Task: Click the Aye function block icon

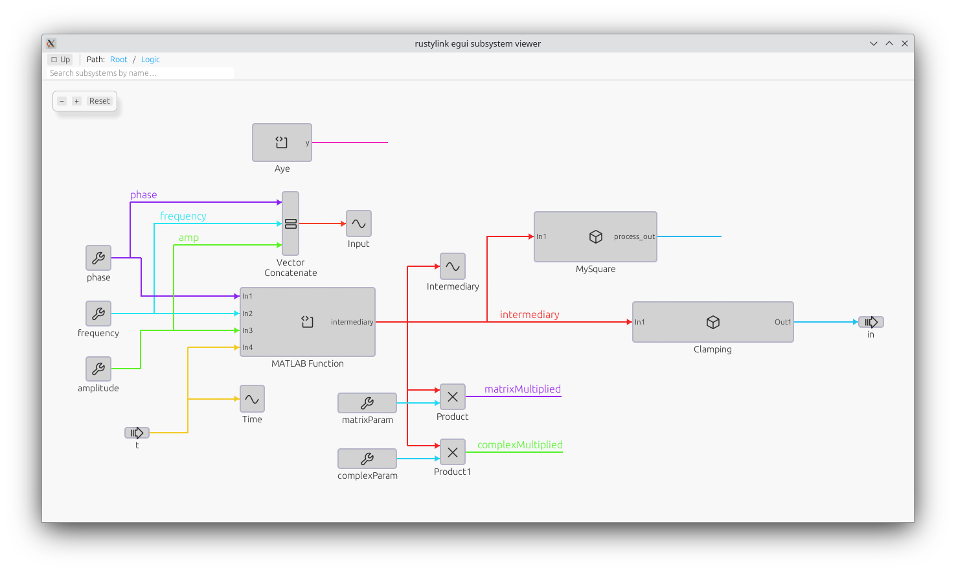Action: point(281,143)
